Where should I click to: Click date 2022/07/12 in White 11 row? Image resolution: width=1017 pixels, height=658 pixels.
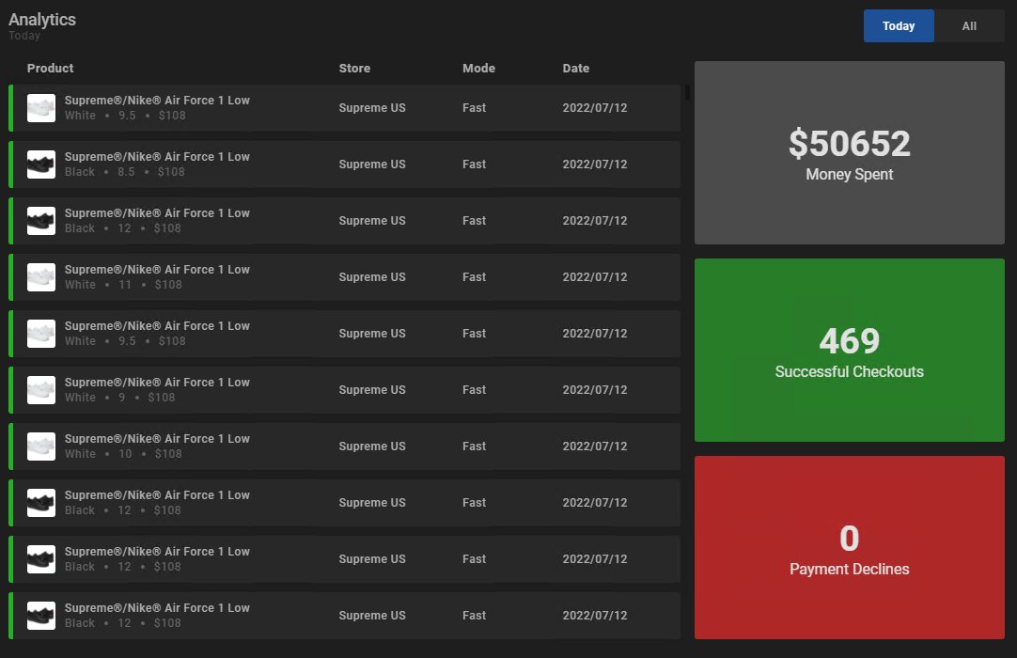click(595, 277)
